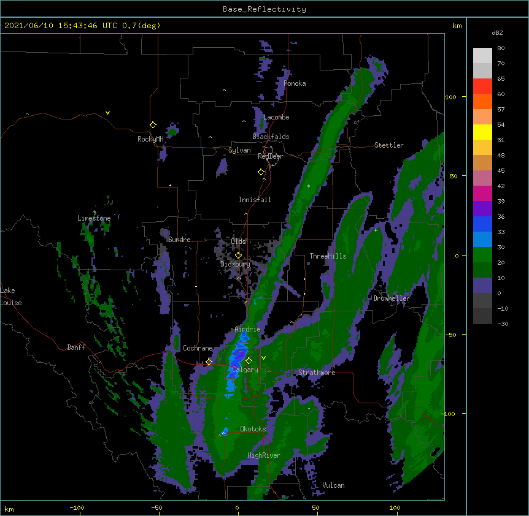
Task: Click the Airdrie label
Action: tap(248, 329)
